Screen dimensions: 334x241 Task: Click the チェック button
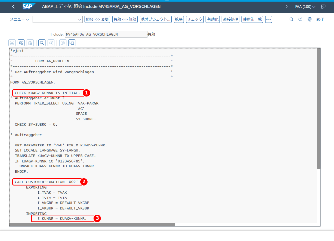coord(195,19)
